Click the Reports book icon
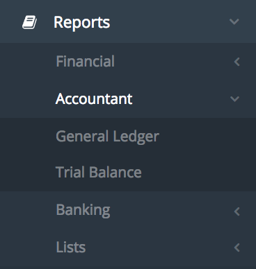 (29, 22)
